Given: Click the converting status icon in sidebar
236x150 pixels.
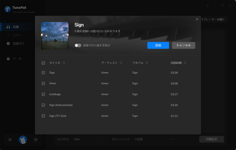Looking at the screenshot, I should 8,35.
